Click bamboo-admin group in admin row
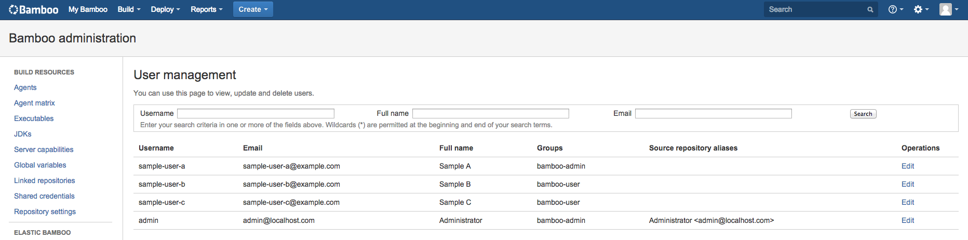This screenshot has width=968, height=240. pyautogui.click(x=561, y=220)
